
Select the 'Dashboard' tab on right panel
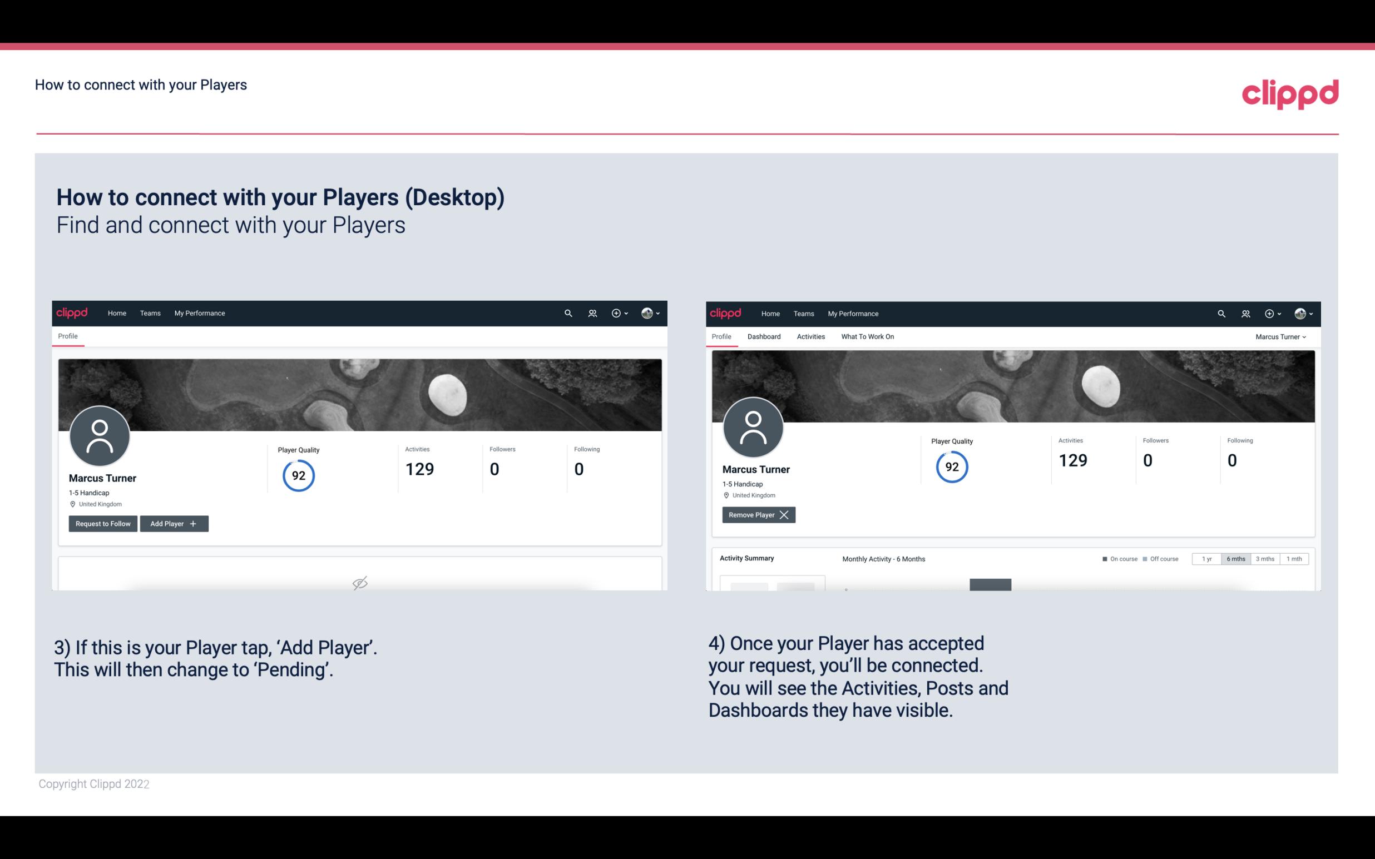click(763, 336)
